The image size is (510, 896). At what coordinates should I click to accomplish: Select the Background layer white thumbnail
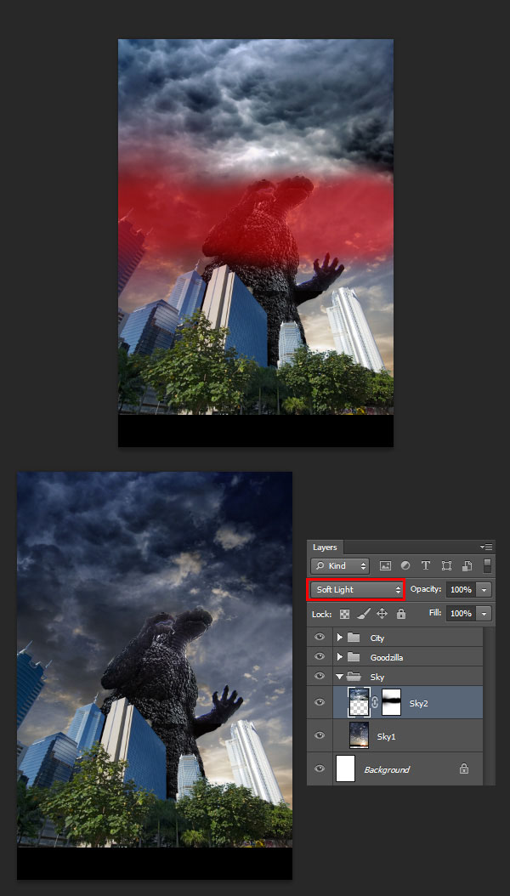[x=345, y=768]
